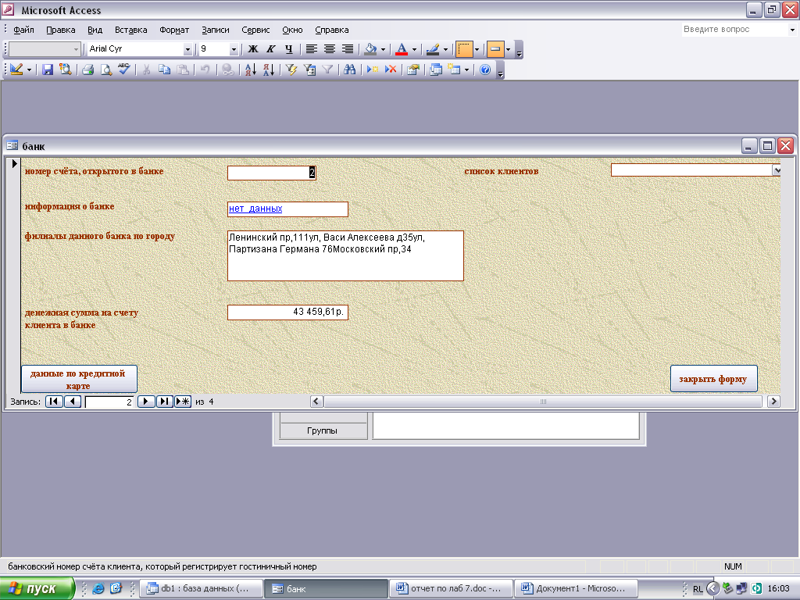The width and height of the screenshot is (800, 600).
Task: Sort descending Я-А
Action: pyautogui.click(x=269, y=70)
